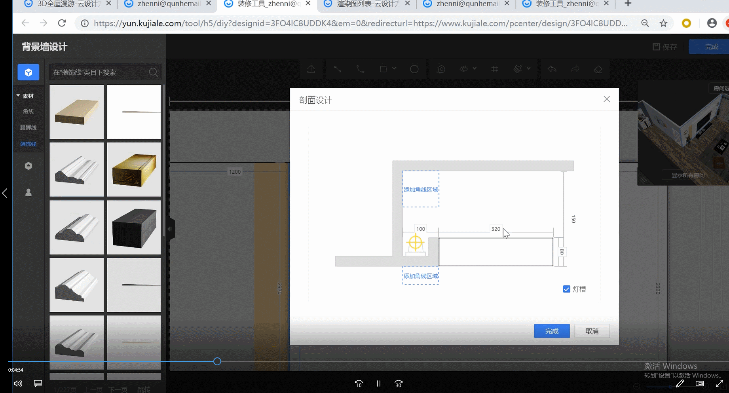Enter fullscreen with the expand icon

[720, 384]
